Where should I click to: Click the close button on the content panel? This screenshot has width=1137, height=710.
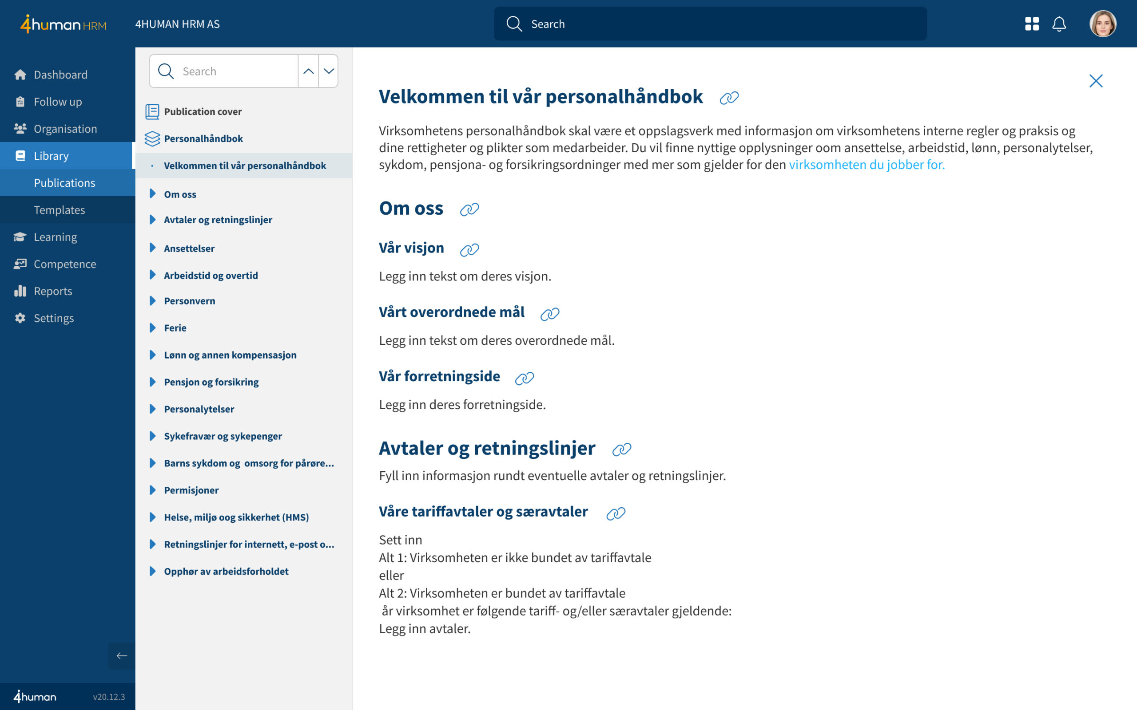1097,80
